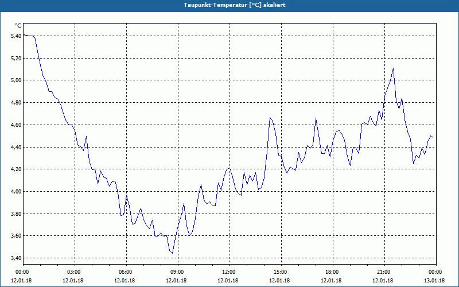Click the 3,40 y-axis label
Screen dimensions: 459x287
click(16, 258)
